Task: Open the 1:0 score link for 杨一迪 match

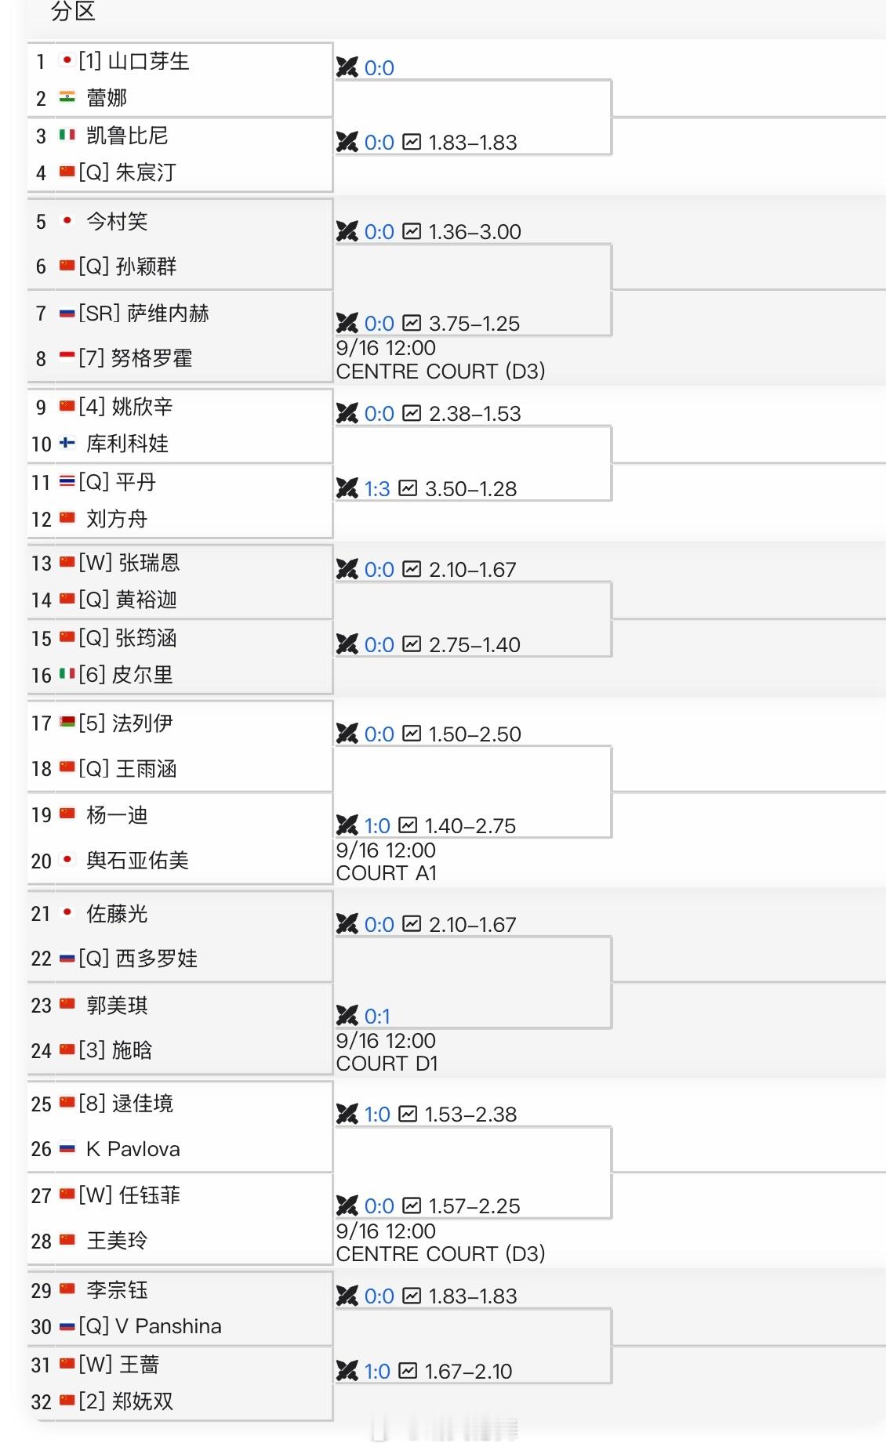Action: pyautogui.click(x=377, y=826)
